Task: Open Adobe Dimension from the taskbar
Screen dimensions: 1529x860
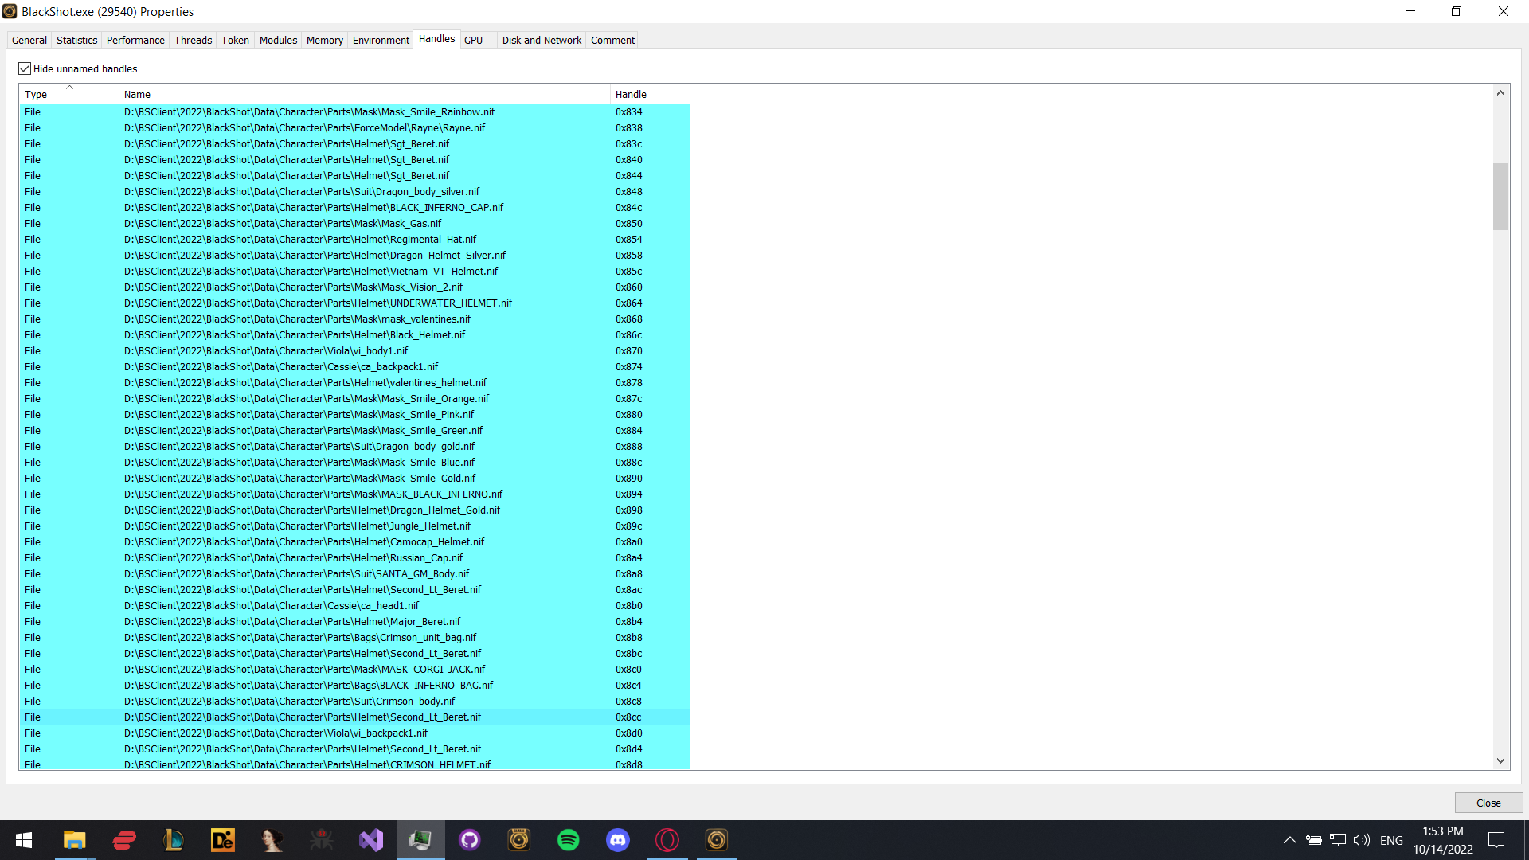Action: point(223,840)
